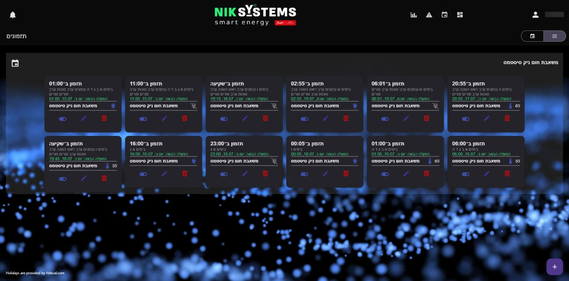
Task: Edit the 02:55 schedule with pencil icon
Action: pos(325,119)
